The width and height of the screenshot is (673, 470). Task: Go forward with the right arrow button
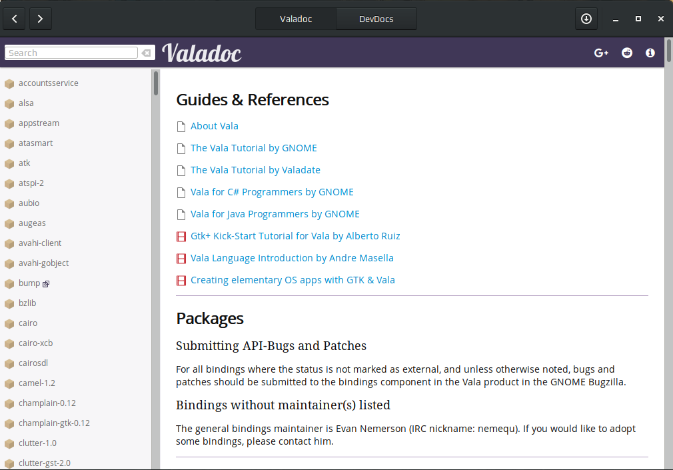point(41,19)
